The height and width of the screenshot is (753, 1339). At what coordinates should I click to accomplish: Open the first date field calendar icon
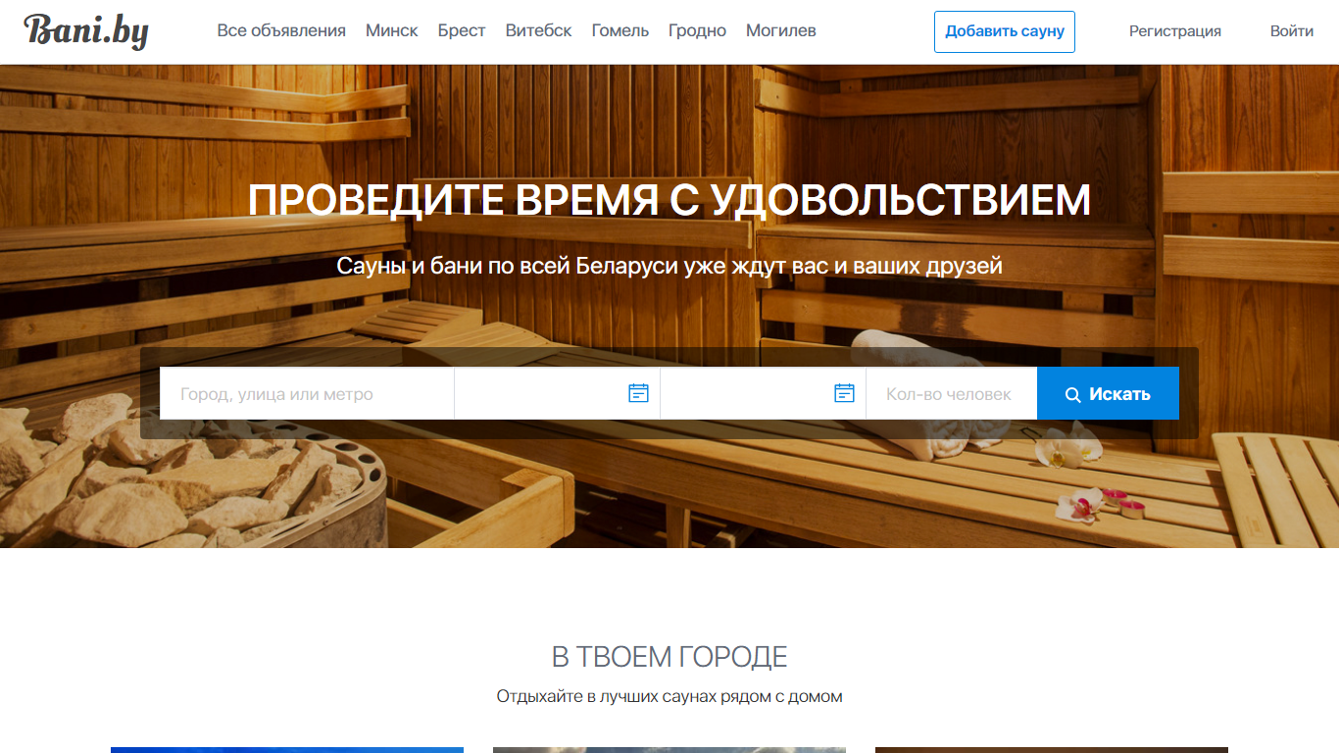(638, 393)
